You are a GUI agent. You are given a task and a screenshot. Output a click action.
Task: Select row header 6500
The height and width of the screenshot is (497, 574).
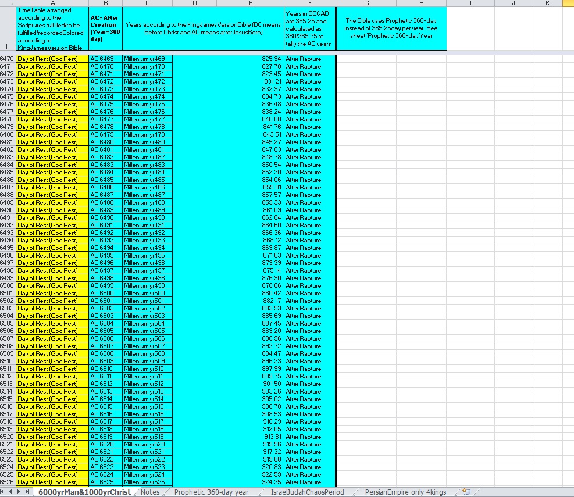(x=8, y=285)
